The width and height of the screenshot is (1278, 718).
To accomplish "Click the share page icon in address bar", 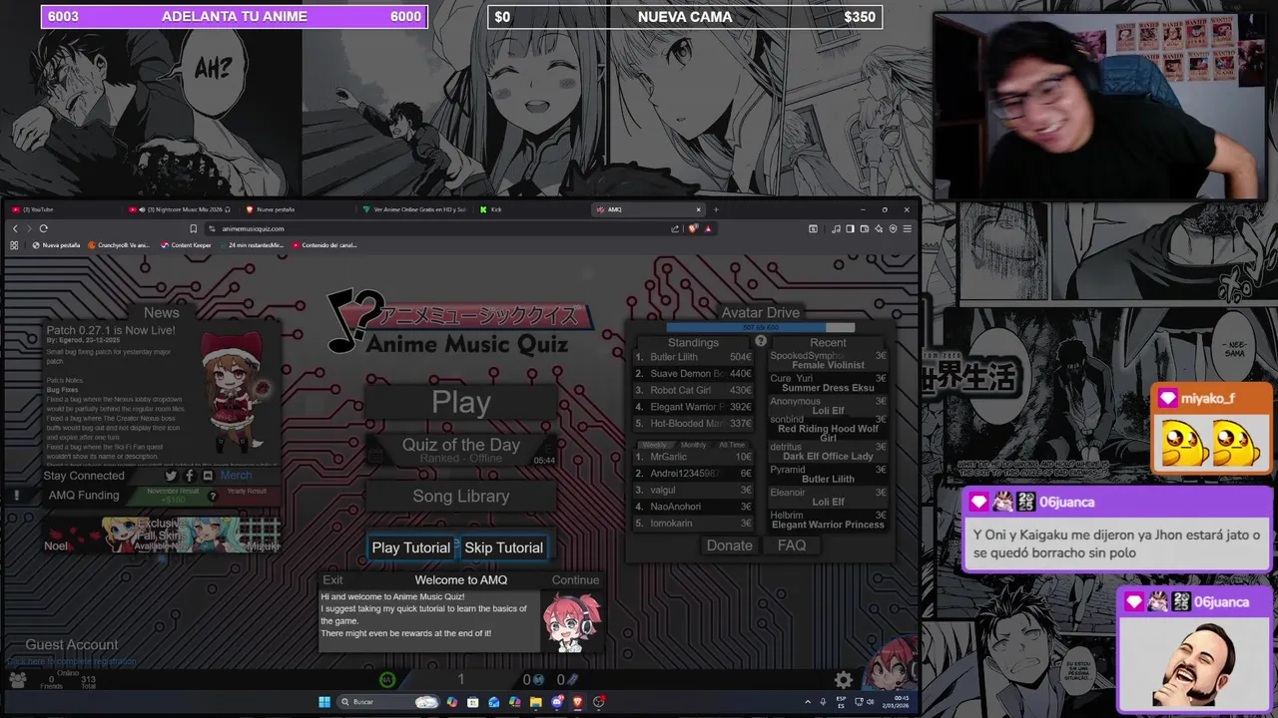I will tap(675, 228).
